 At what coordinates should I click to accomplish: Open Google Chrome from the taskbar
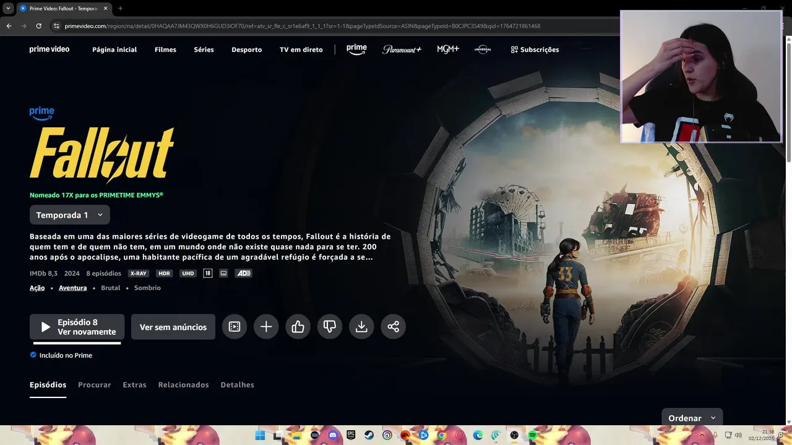point(441,436)
